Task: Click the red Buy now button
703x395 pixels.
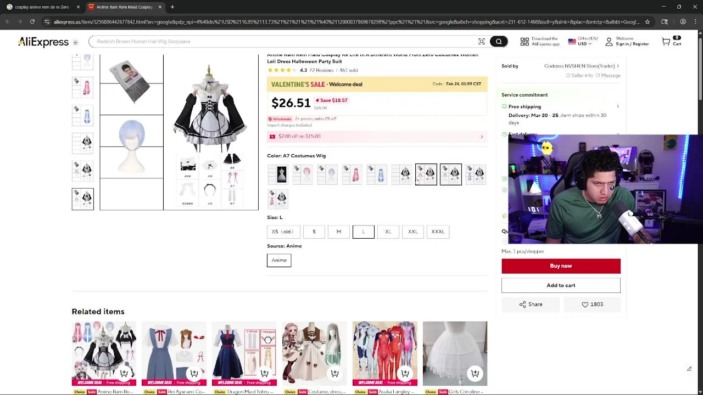Action: [x=561, y=266]
